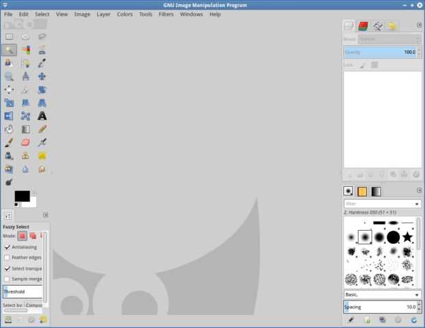The image size is (425, 328).
Task: Select the Paintbrush tool
Action: (9, 142)
